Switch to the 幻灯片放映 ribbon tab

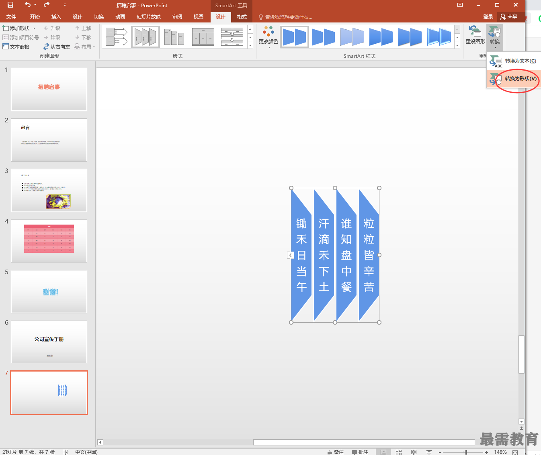pyautogui.click(x=149, y=17)
